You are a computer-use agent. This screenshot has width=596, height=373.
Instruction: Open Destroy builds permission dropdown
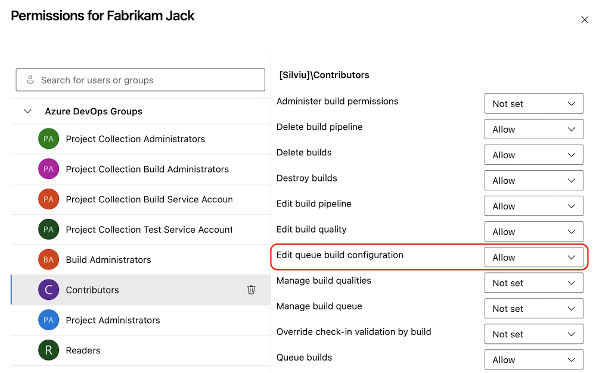533,181
